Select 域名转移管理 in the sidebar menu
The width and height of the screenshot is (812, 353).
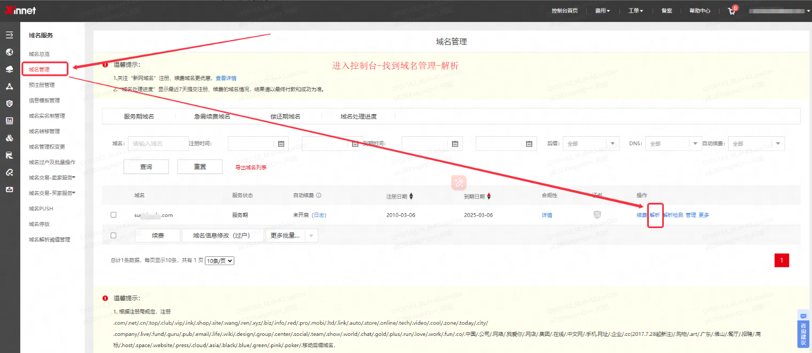pyautogui.click(x=44, y=131)
